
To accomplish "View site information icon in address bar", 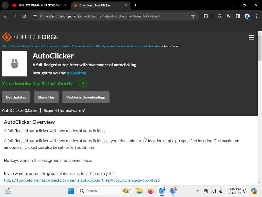I will pos(35,16).
